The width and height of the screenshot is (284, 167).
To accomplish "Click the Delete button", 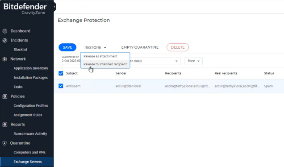I will pos(178,47).
